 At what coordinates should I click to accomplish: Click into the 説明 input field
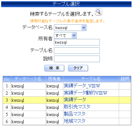tap(77, 59)
